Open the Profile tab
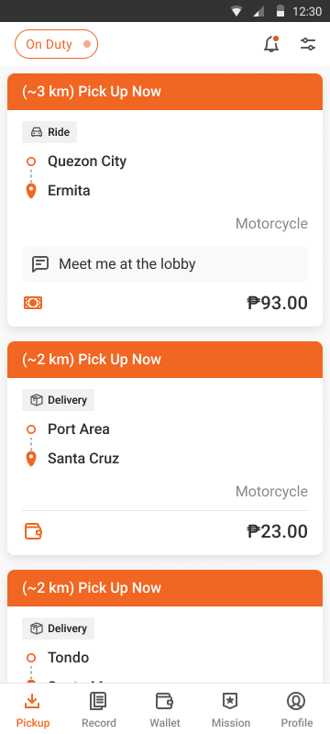 point(296,709)
